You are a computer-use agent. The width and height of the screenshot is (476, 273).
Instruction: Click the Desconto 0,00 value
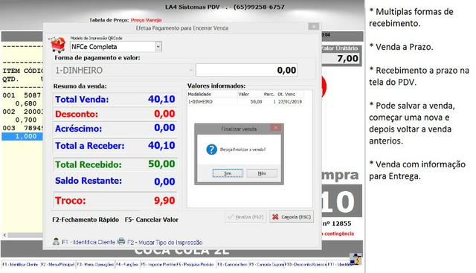click(164, 114)
